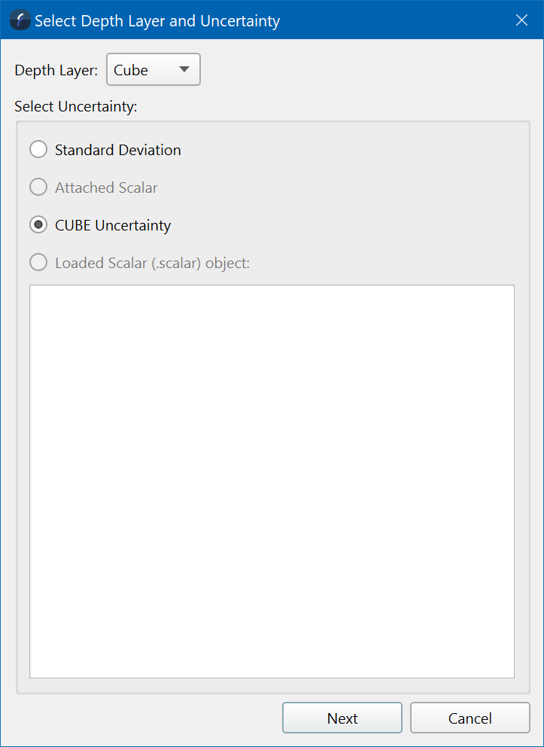
Task: Click the 'Standard Deviation' option label
Action: point(118,150)
